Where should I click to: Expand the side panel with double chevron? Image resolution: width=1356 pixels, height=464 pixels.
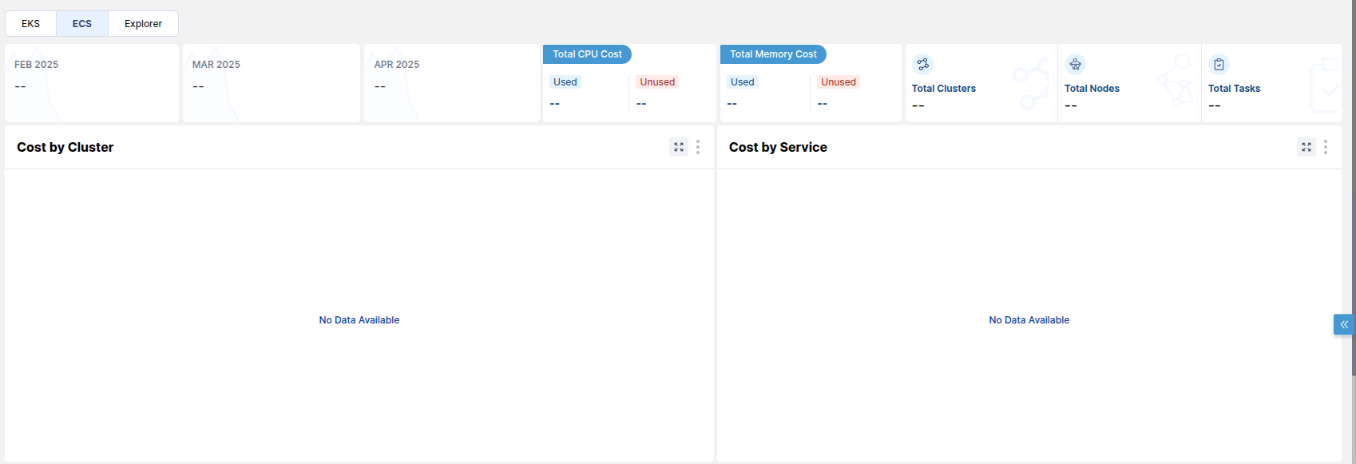click(x=1344, y=324)
